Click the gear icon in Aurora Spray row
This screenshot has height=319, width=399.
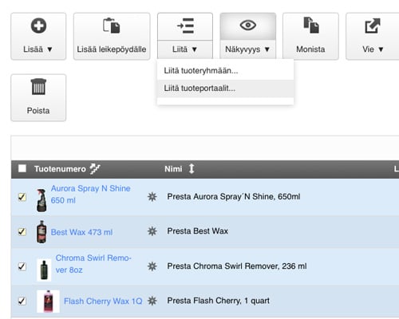click(x=152, y=197)
